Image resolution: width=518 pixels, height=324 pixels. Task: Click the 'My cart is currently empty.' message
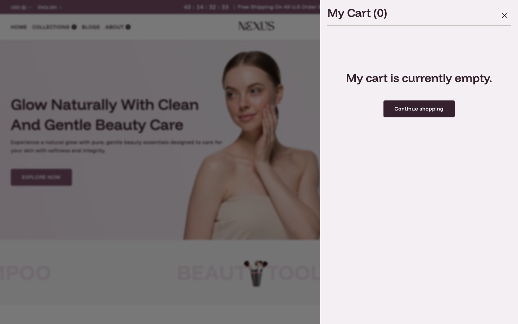(419, 78)
